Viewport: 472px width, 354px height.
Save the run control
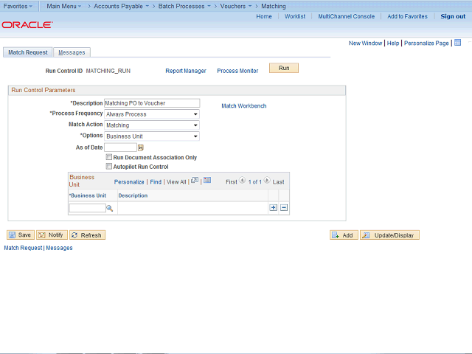pyautogui.click(x=21, y=235)
